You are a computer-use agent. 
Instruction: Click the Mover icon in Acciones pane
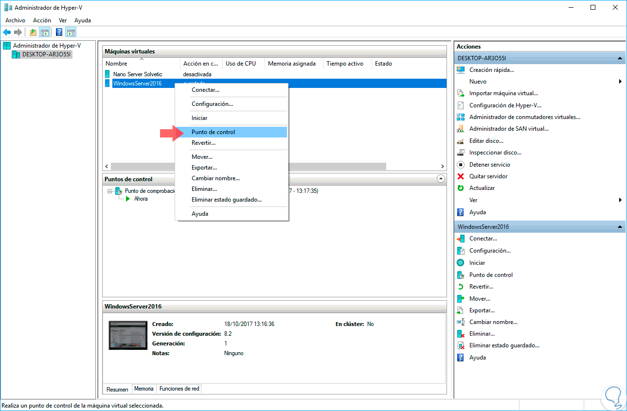click(x=461, y=299)
